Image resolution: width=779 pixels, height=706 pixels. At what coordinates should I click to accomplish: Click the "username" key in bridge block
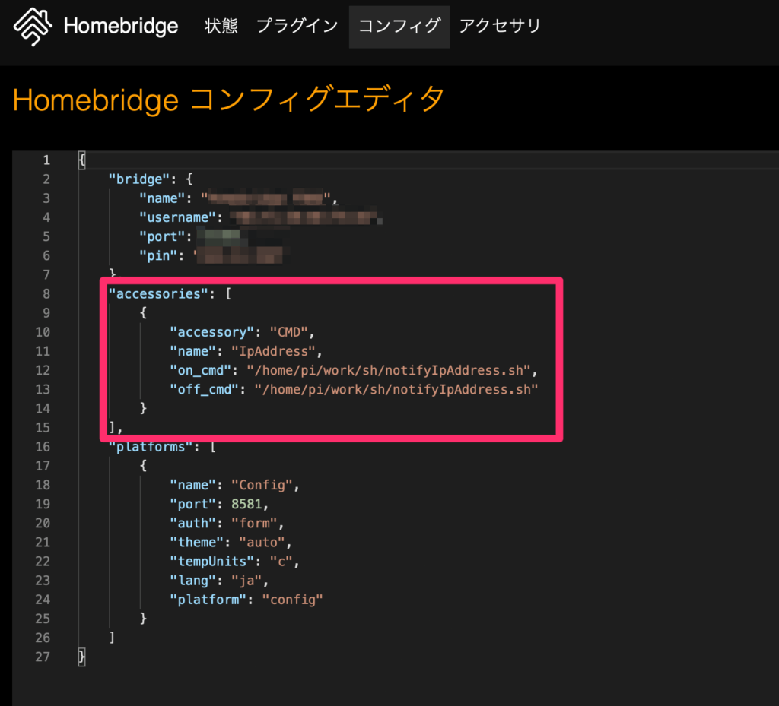tap(177, 217)
